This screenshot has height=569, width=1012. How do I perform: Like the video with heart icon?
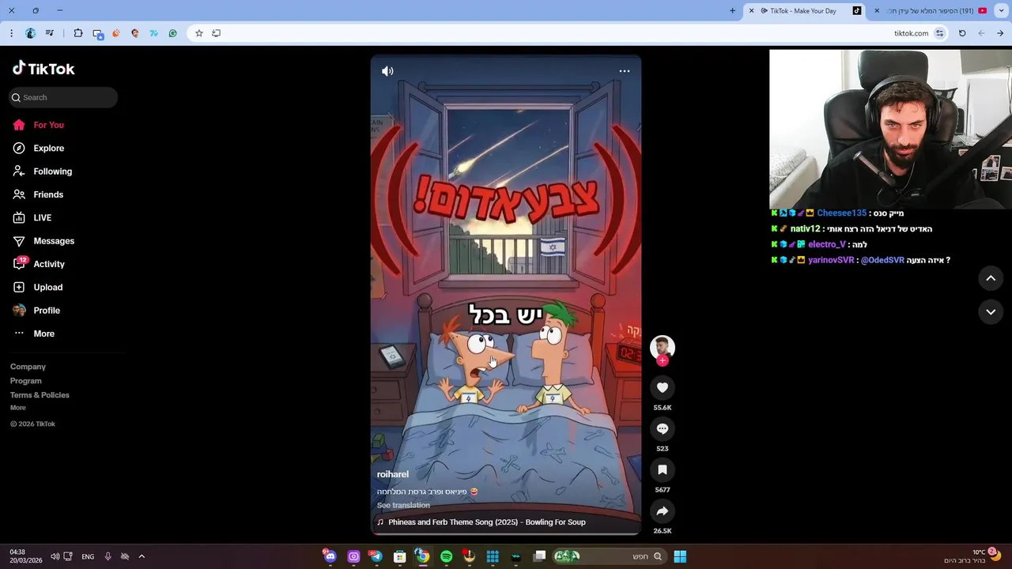pos(663,387)
